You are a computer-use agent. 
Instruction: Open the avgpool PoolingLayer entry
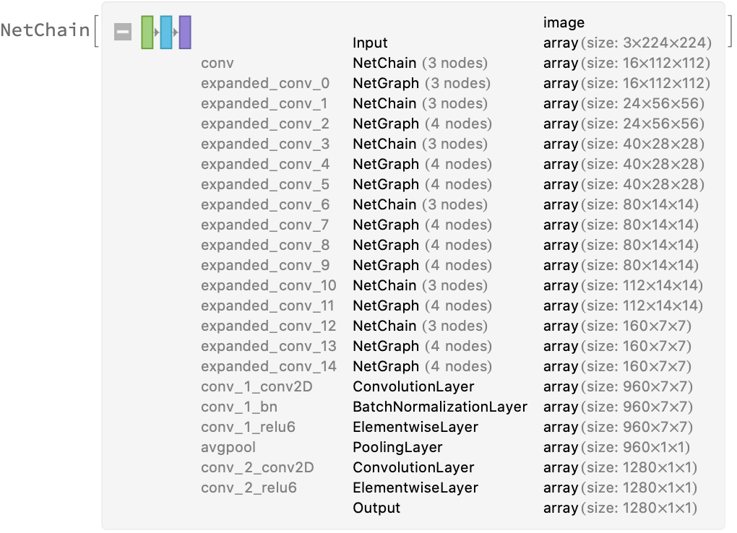[x=397, y=448]
